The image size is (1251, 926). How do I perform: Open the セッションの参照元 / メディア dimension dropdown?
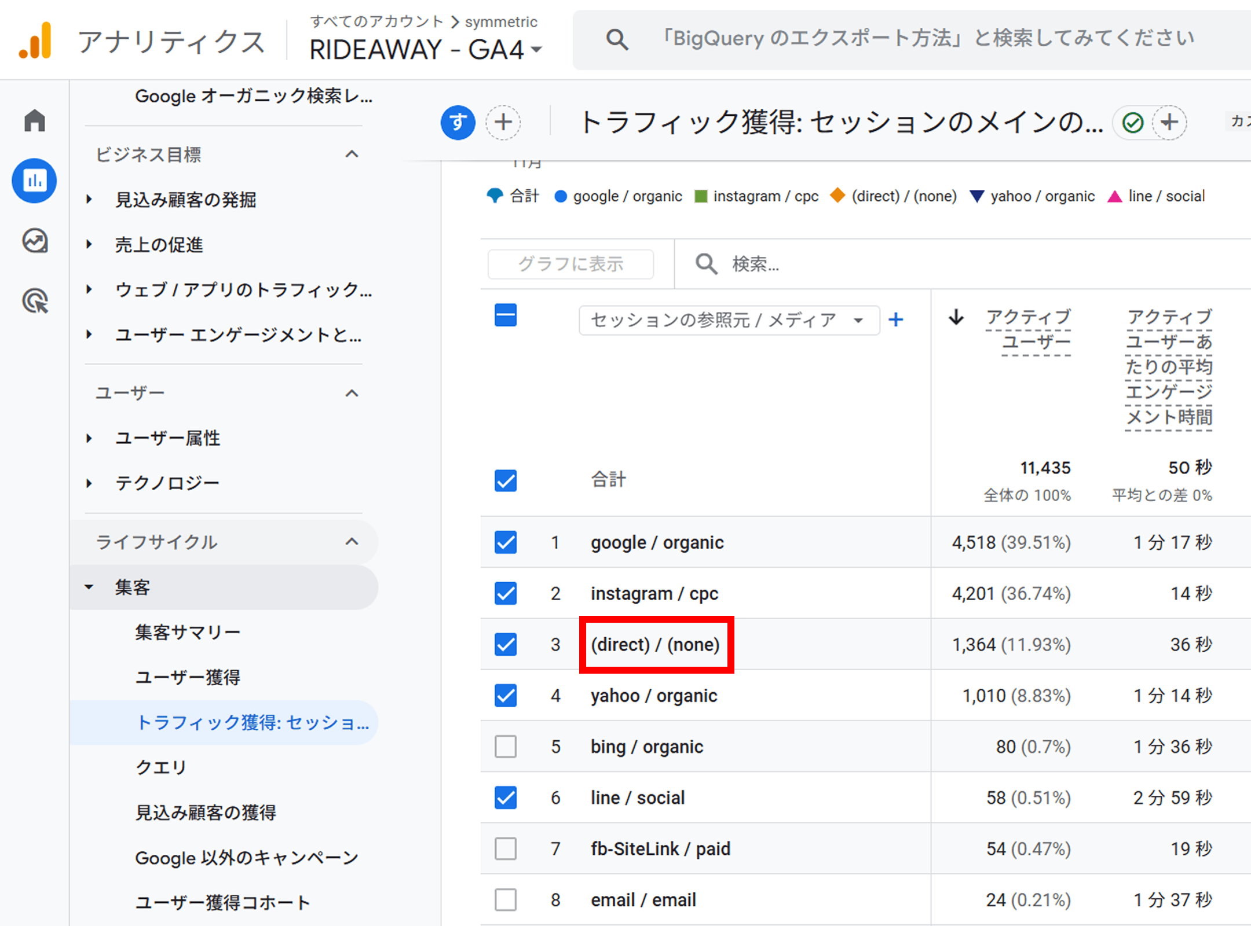[729, 319]
